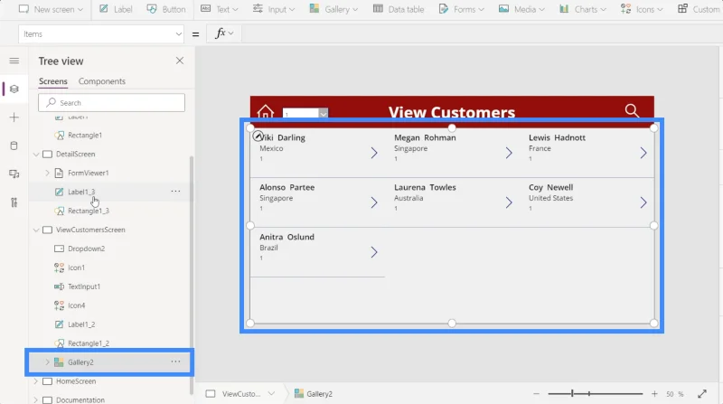The image size is (723, 404).
Task: Click the arrow next to Alonso Partee
Action: click(x=374, y=202)
